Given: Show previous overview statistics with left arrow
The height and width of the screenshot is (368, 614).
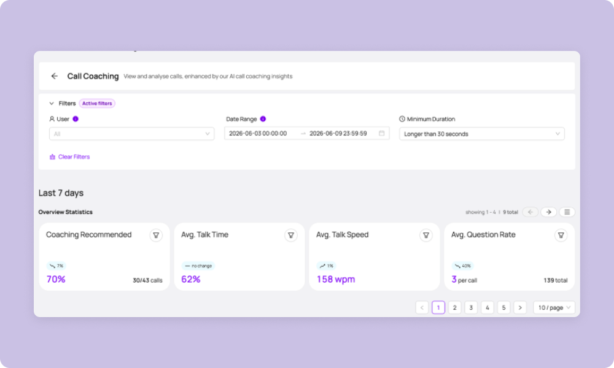Looking at the screenshot, I should [530, 212].
